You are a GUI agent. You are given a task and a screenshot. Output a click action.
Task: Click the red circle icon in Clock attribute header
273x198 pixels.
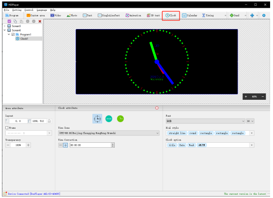[x=157, y=108]
